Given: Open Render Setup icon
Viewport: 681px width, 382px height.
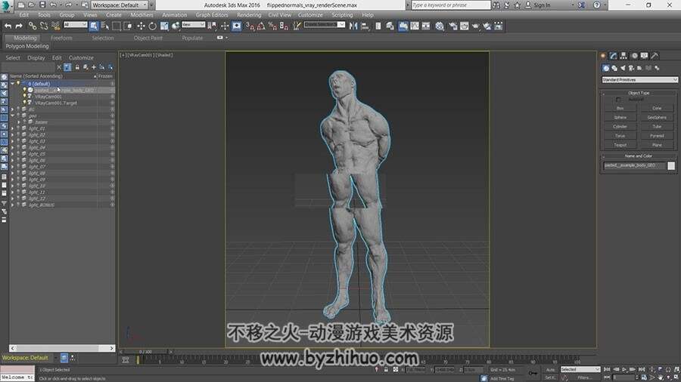Looking at the screenshot, I should [x=453, y=26].
